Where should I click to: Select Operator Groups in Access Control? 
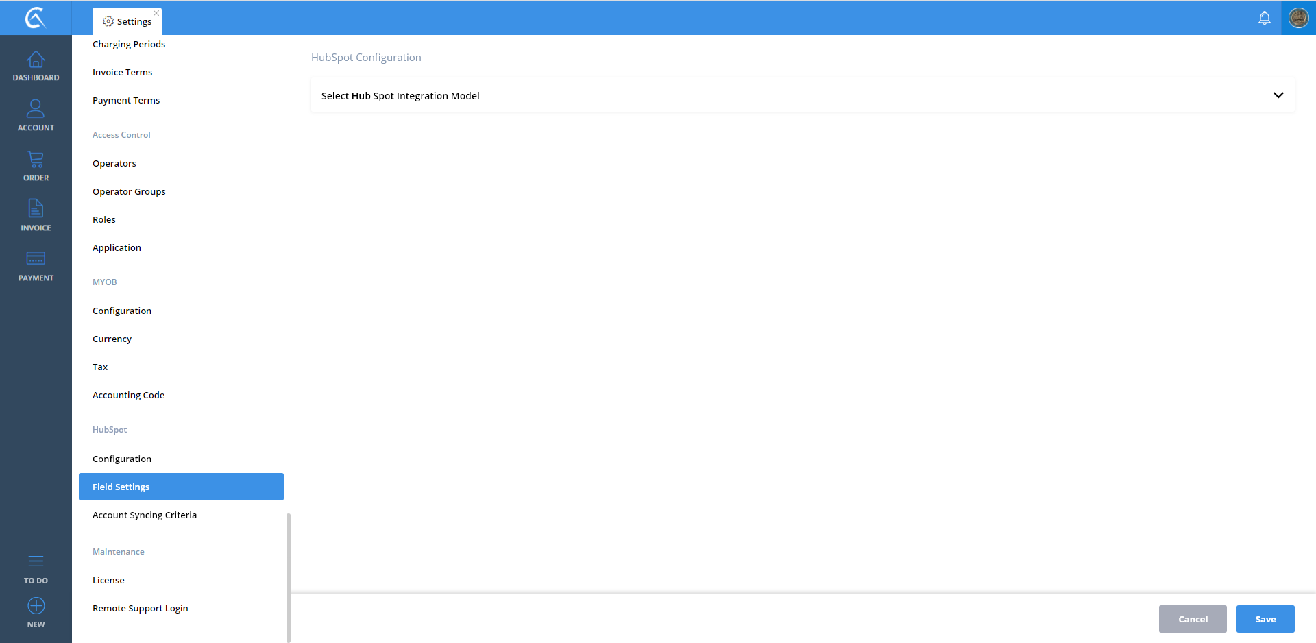click(129, 192)
